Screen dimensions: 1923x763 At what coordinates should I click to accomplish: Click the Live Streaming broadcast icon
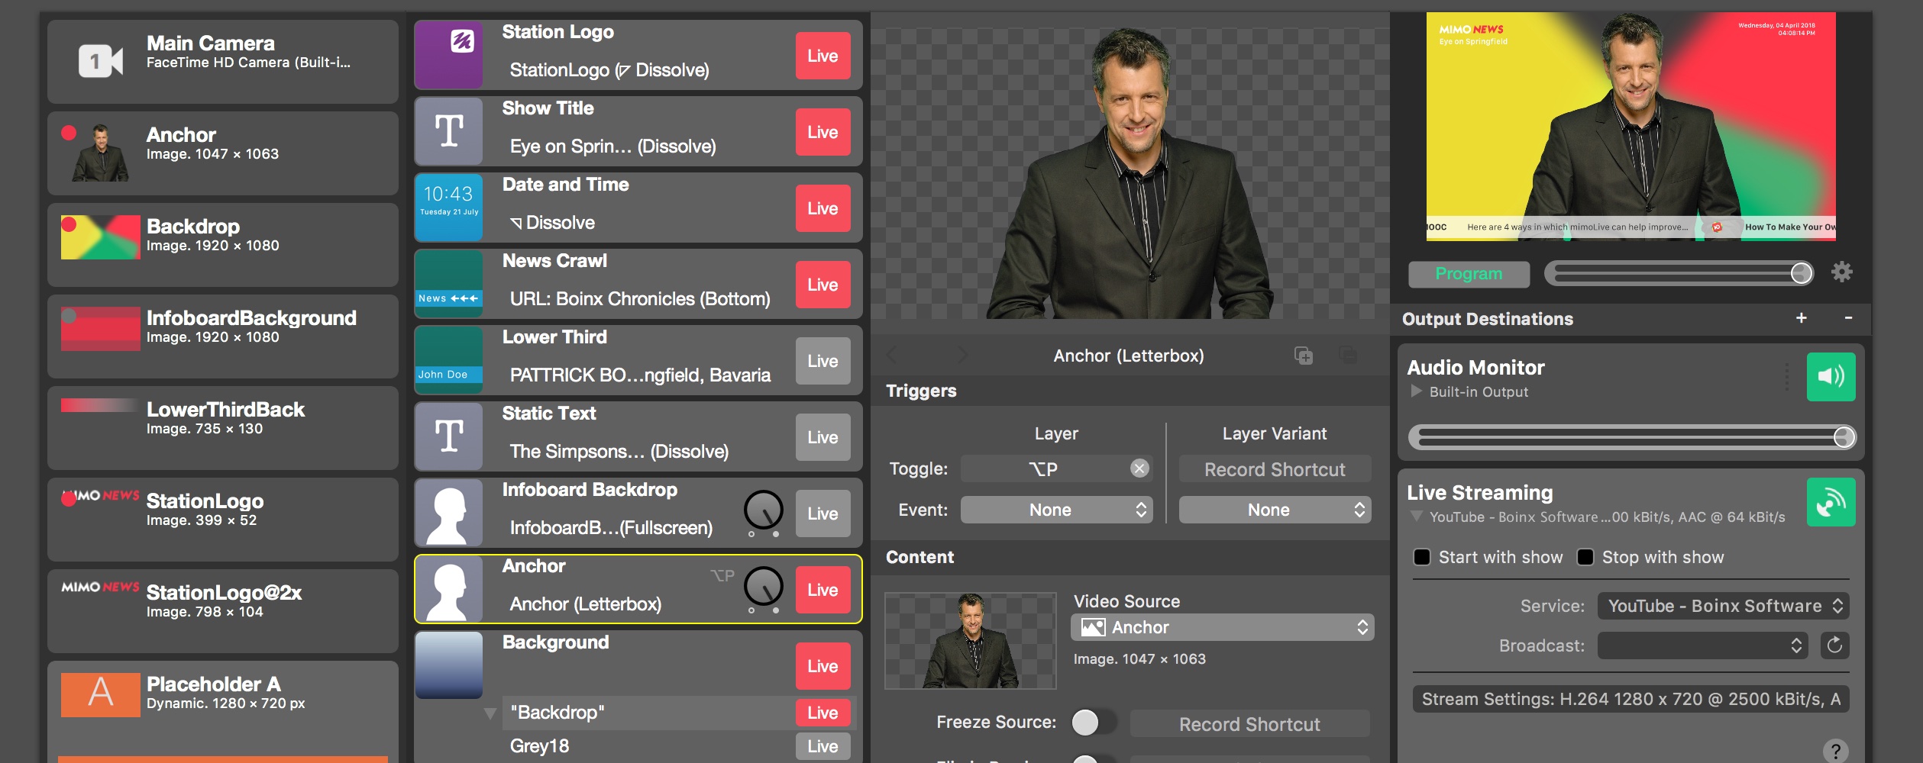click(x=1830, y=502)
